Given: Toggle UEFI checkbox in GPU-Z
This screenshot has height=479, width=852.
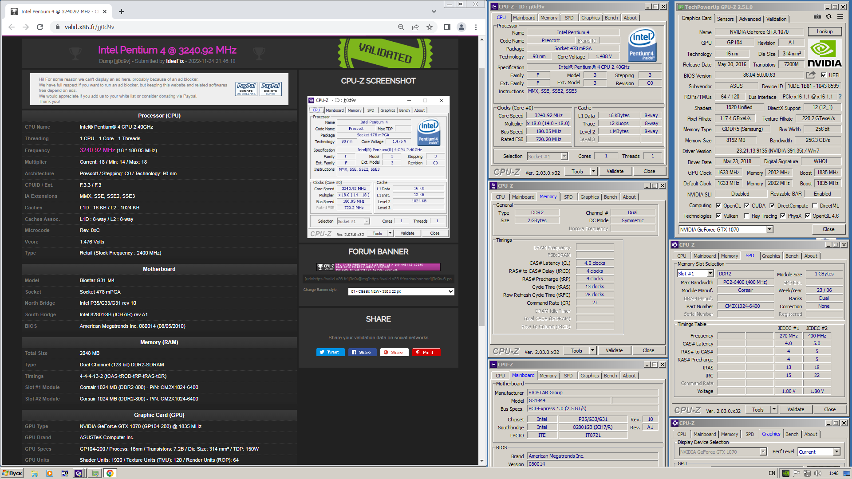Looking at the screenshot, I should 824,75.
